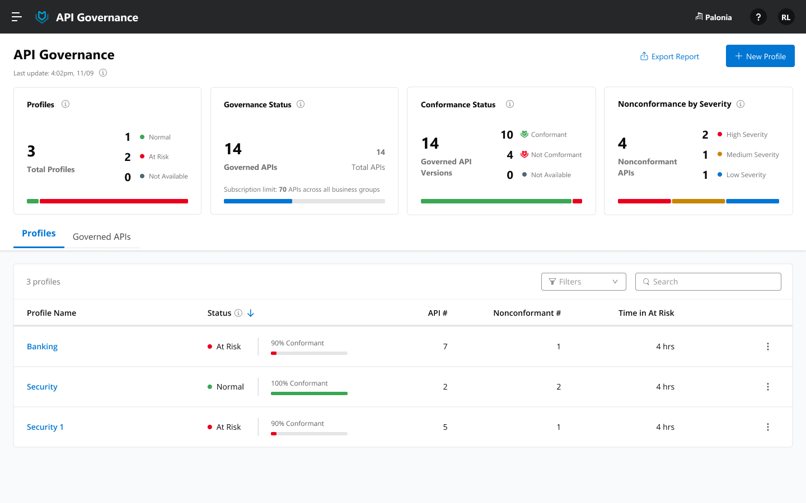806x503 pixels.
Task: Open the hamburger navigation menu
Action: [x=17, y=17]
